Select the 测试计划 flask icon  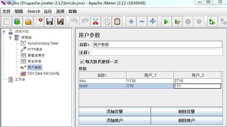10,32
